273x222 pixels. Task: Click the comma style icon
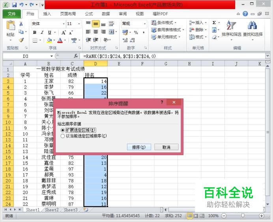144,32
